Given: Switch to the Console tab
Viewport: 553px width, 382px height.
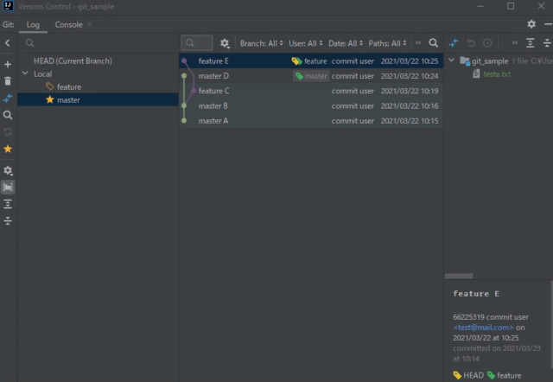Looking at the screenshot, I should (x=69, y=25).
